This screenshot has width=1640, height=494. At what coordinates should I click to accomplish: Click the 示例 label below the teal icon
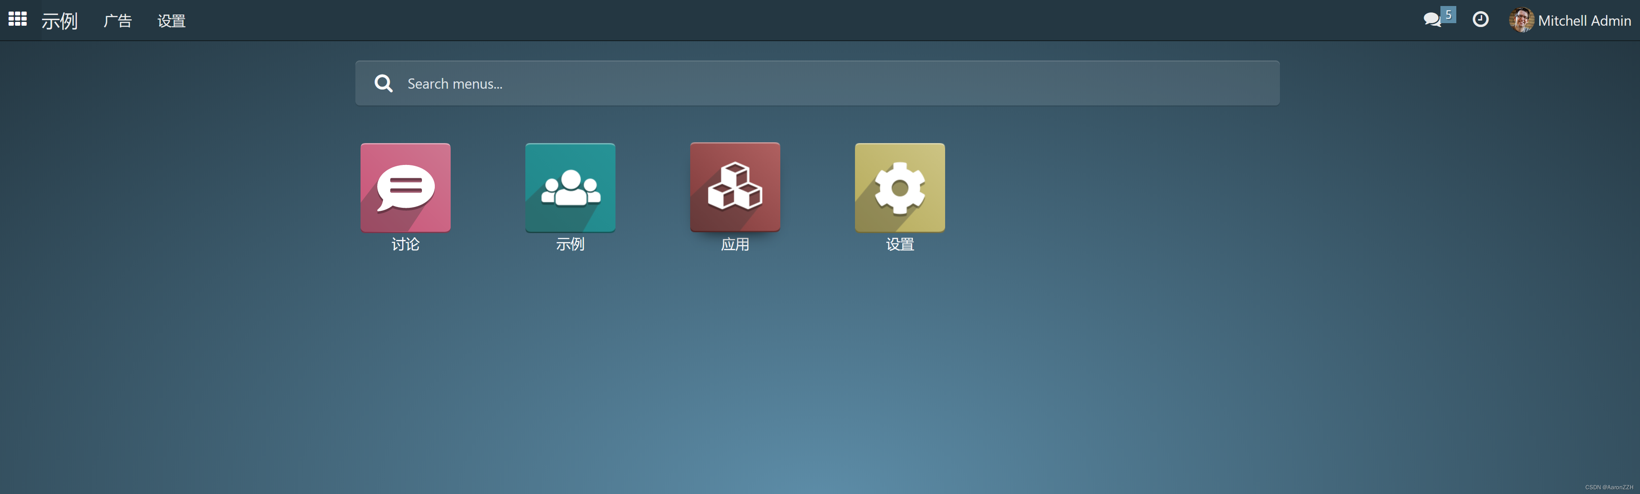point(570,244)
